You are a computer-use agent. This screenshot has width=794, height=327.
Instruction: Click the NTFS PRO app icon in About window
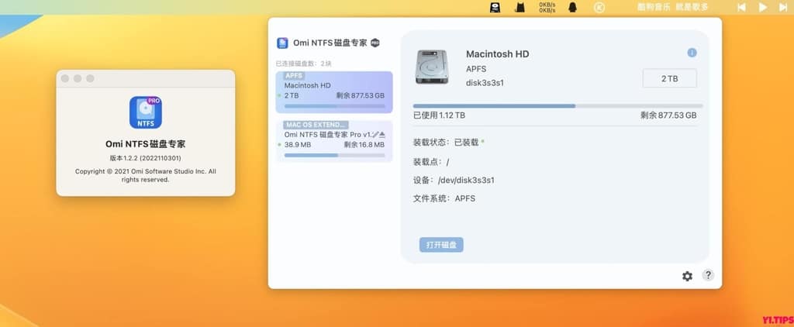coord(146,112)
